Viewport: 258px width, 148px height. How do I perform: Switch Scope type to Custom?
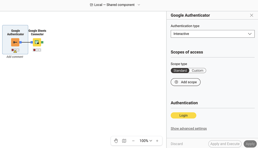[197, 70]
